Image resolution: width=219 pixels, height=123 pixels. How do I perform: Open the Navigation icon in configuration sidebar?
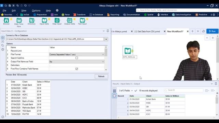click(3, 42)
